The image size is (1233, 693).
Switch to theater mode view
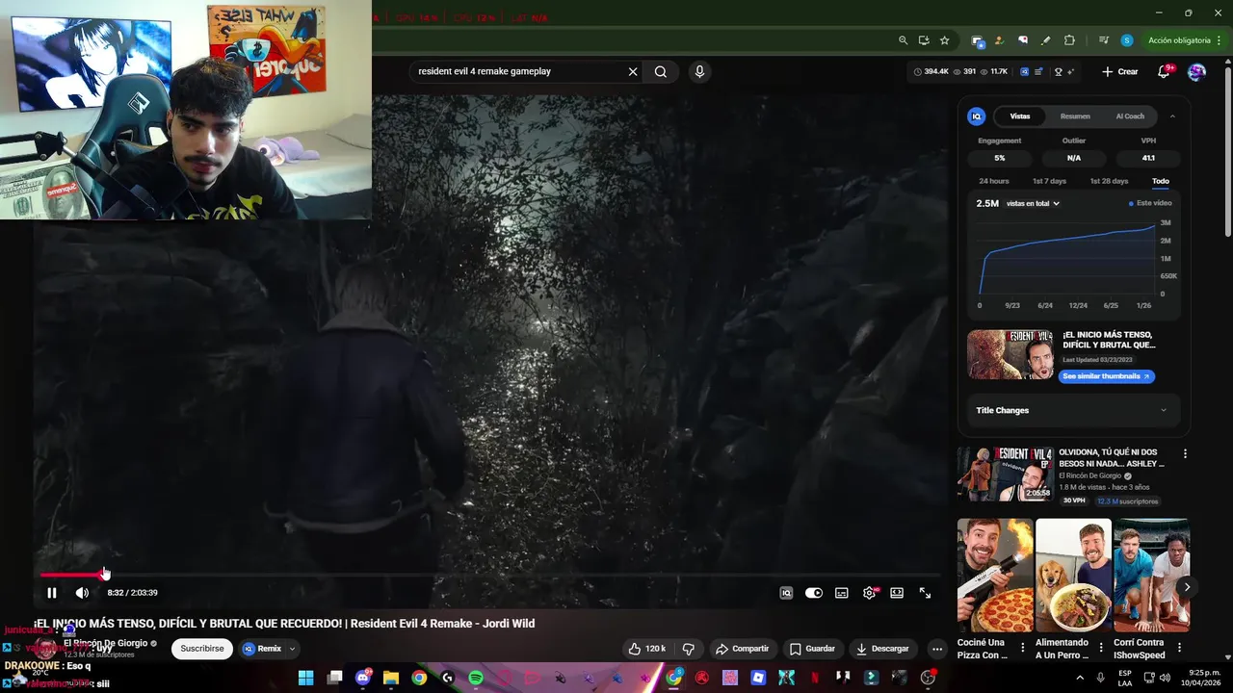tap(897, 593)
